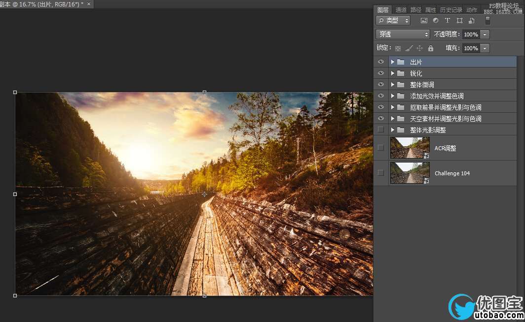Show the ACR调整 layer visibility box

(x=381, y=148)
